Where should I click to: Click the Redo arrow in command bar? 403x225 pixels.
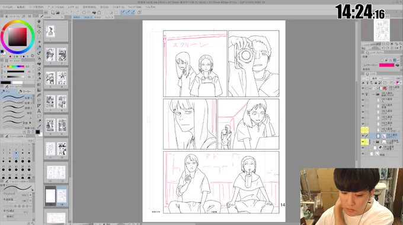78,12
